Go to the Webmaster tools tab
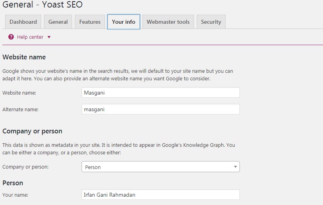Viewport: 323px width, 205px height. pyautogui.click(x=168, y=22)
